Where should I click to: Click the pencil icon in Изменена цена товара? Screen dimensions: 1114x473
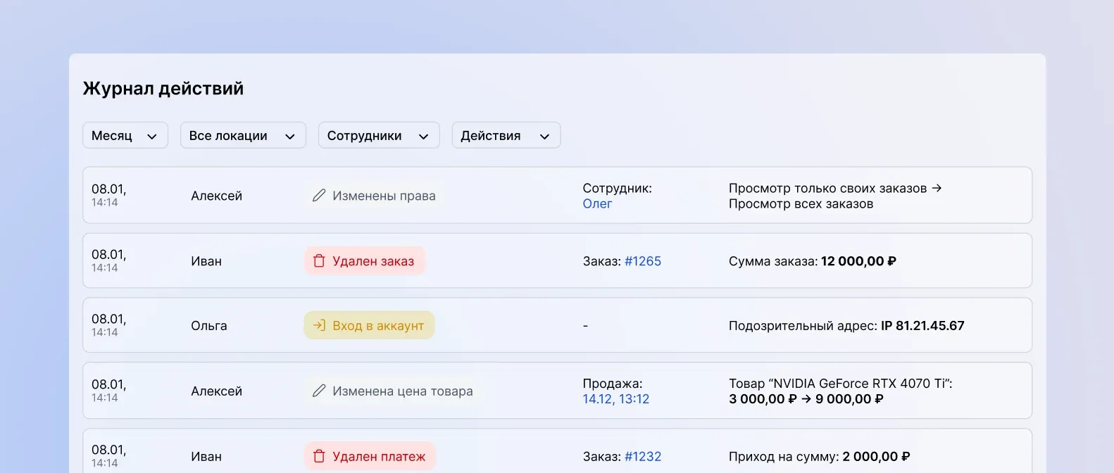319,391
